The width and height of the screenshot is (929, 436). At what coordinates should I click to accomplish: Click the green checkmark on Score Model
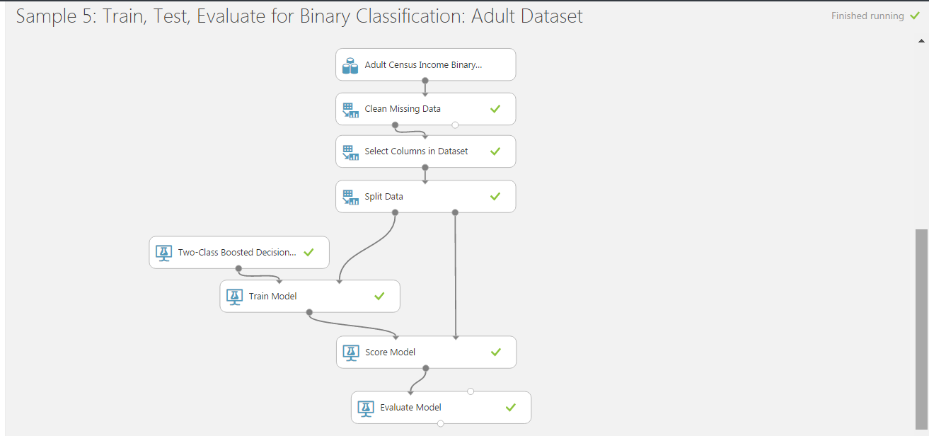point(496,352)
